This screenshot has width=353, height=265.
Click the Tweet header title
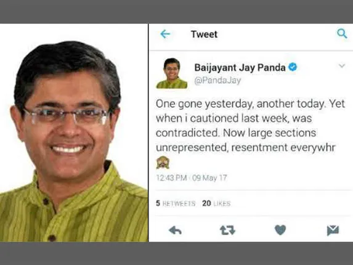pos(204,35)
